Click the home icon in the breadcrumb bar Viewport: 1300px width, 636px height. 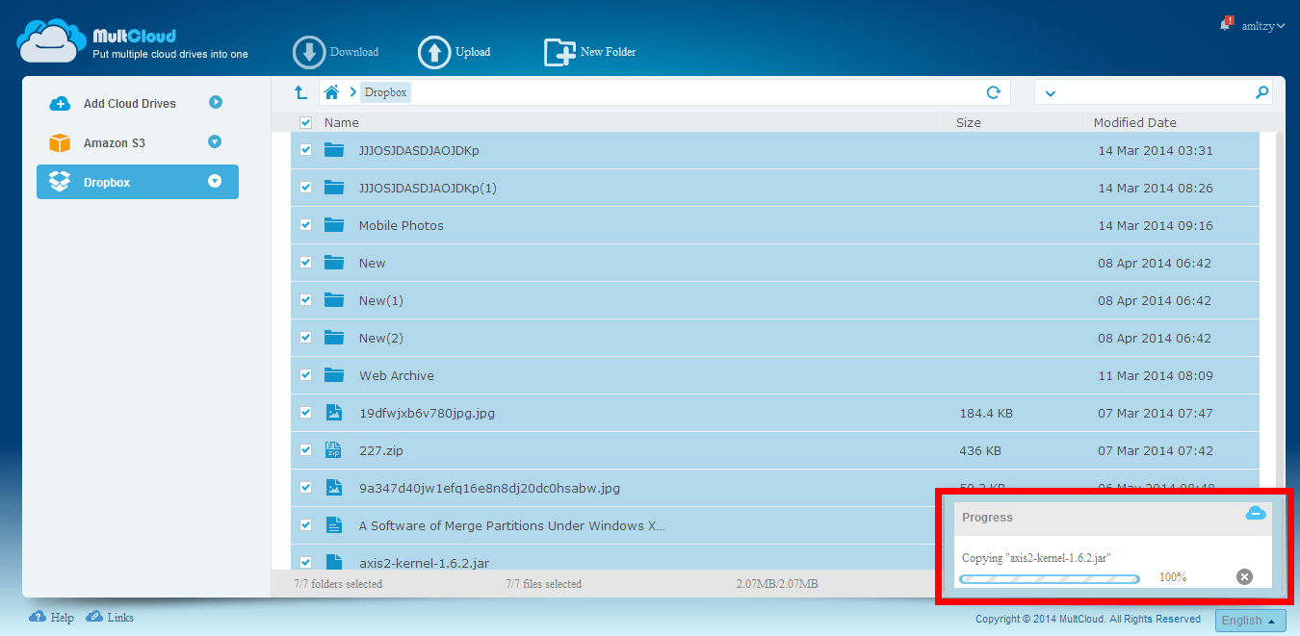pos(331,91)
